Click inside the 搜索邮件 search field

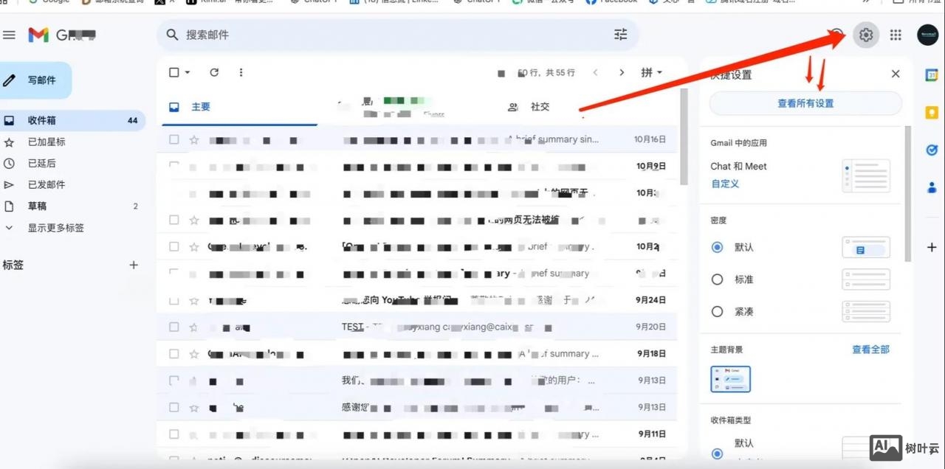[x=369, y=34]
